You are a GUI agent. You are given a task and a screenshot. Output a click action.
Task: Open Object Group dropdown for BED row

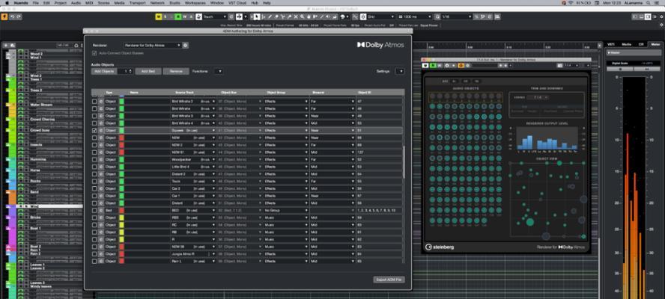[286, 210]
